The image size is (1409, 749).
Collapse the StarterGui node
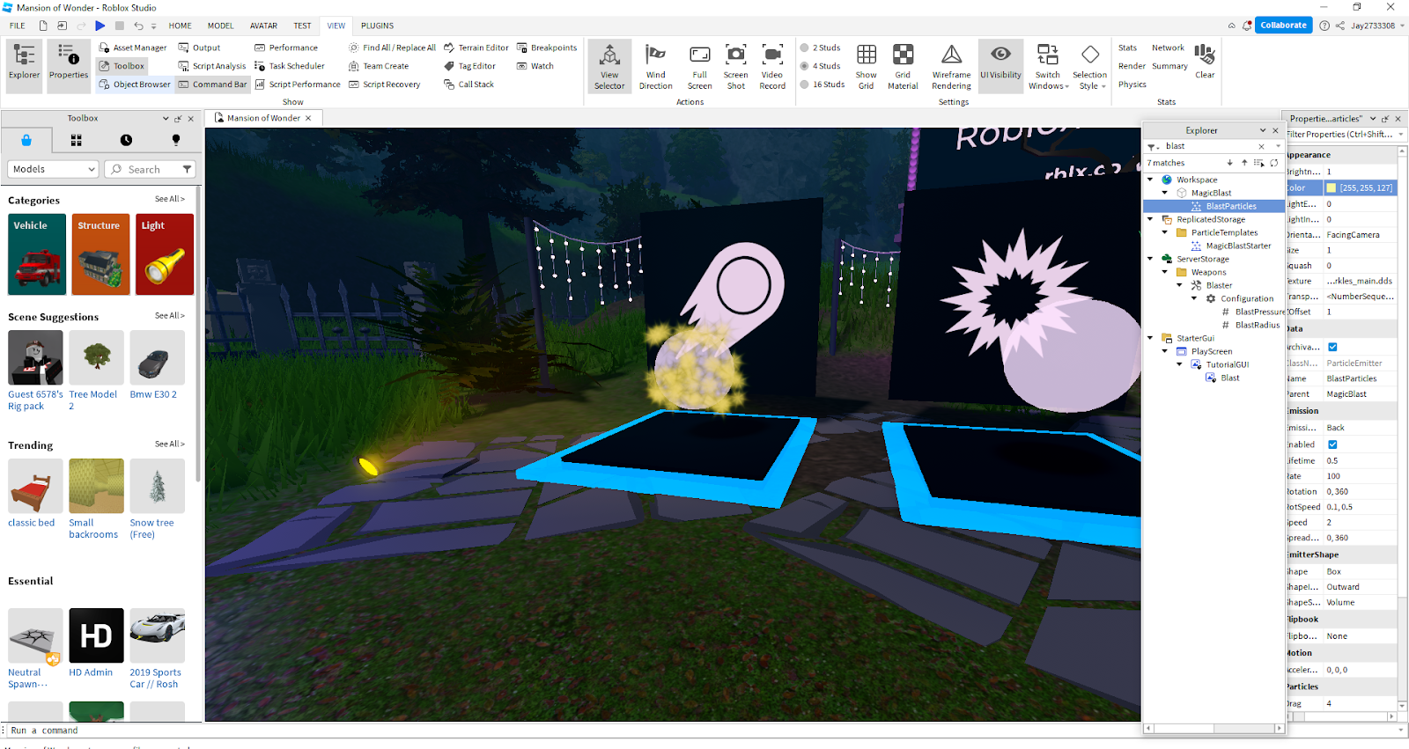[1150, 338]
